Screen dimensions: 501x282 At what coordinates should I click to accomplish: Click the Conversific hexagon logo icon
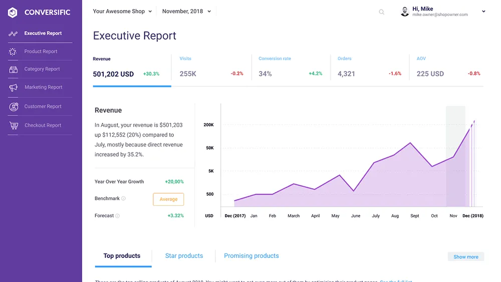click(x=13, y=13)
